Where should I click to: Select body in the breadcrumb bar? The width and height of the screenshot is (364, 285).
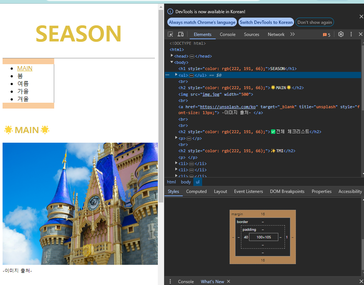point(186,182)
